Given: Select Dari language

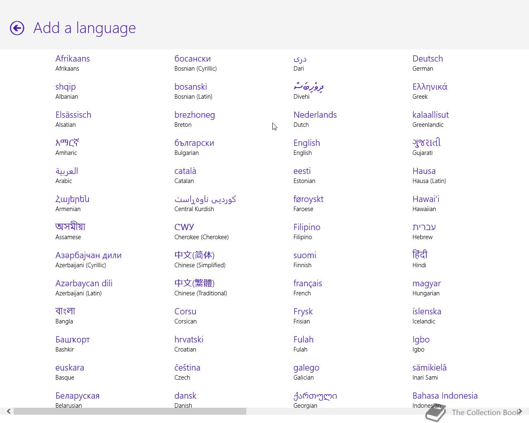Looking at the screenshot, I should pos(300,63).
